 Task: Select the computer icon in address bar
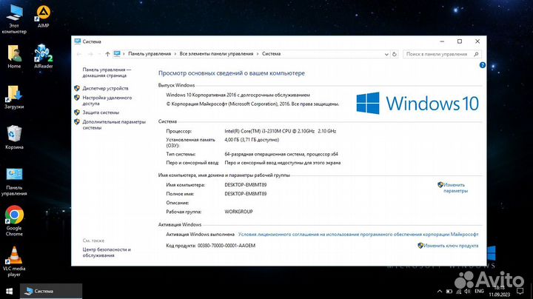point(117,54)
